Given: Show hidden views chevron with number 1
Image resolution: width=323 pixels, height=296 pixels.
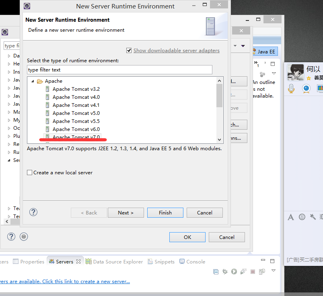Looking at the screenshot, I should coord(256,63).
